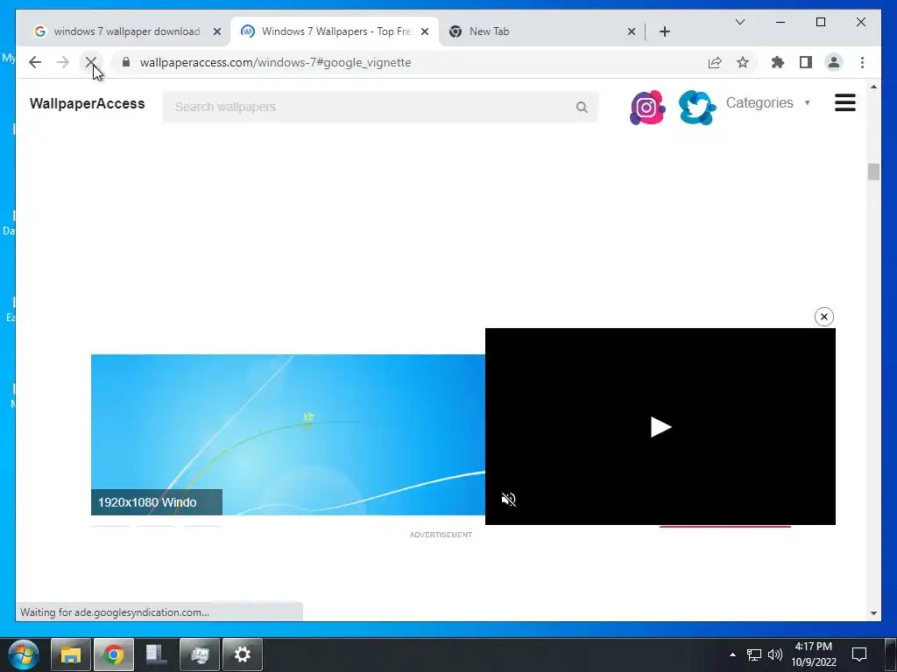The width and height of the screenshot is (897, 672).
Task: Close the floating video ad
Action: point(823,317)
